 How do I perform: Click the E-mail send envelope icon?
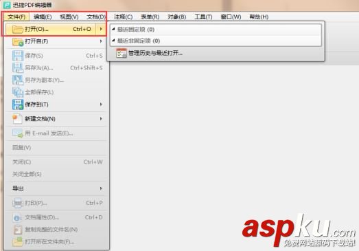tap(18, 133)
